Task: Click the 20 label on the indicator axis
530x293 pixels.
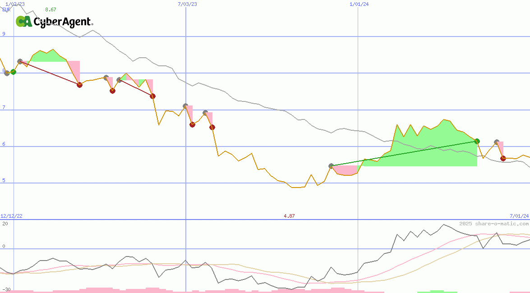Action: click(5, 224)
